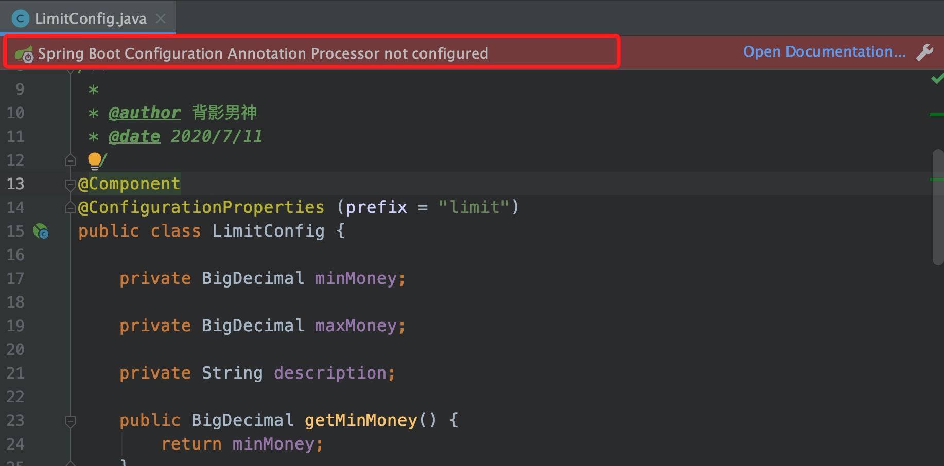Click the description field name
Screen dimensions: 944x466
click(330, 373)
